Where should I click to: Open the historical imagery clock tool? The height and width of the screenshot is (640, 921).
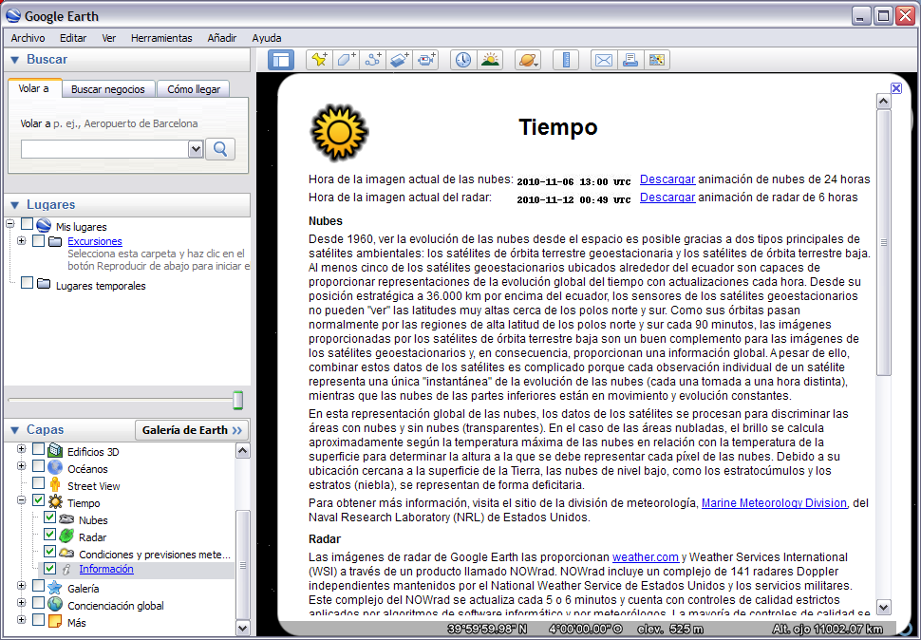(462, 60)
